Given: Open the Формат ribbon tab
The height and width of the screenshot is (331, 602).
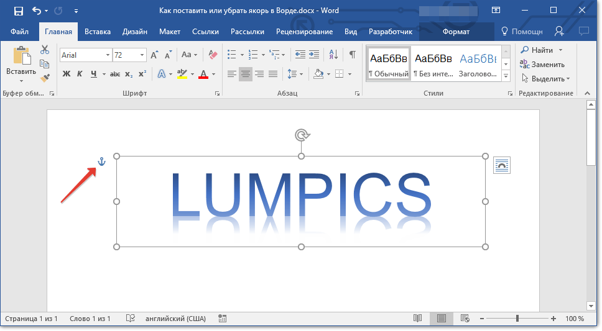Looking at the screenshot, I should tap(456, 32).
